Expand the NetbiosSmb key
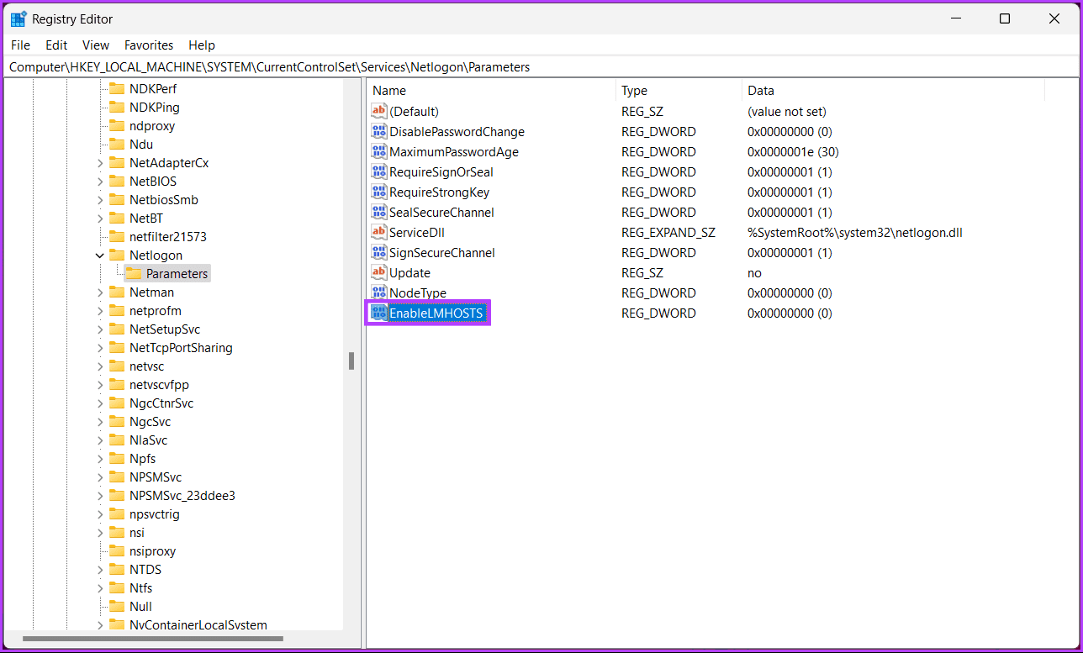This screenshot has width=1083, height=653. (x=100, y=199)
